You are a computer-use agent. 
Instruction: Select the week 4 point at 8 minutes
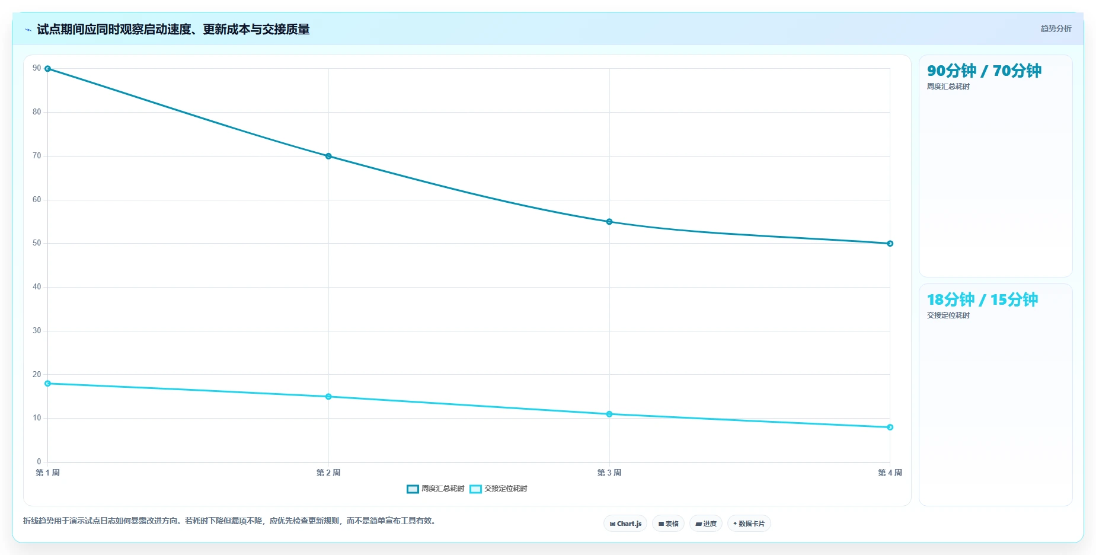click(890, 428)
